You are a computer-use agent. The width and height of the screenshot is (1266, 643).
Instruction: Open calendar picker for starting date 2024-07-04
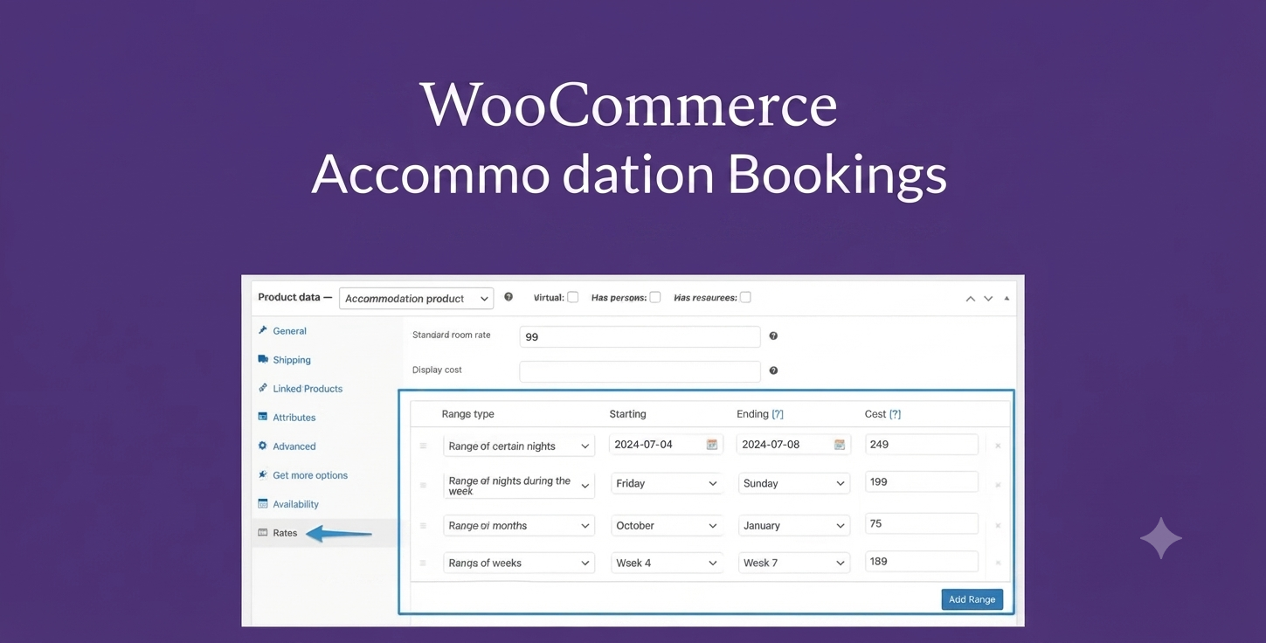point(712,445)
